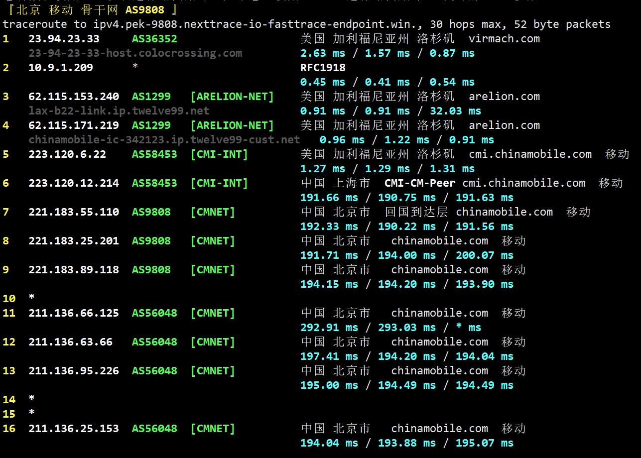Image resolution: width=641 pixels, height=458 pixels.
Task: Select IP address 223.120.12.214
Action: (x=74, y=183)
